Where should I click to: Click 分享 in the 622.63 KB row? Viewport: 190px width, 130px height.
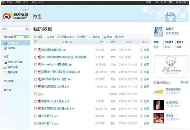tap(146, 109)
